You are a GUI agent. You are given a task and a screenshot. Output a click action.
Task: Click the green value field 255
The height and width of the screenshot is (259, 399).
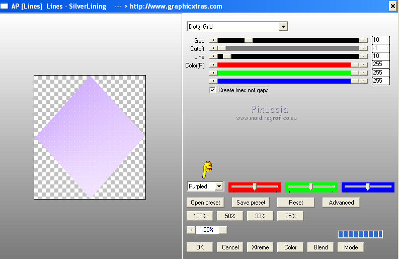(381, 73)
